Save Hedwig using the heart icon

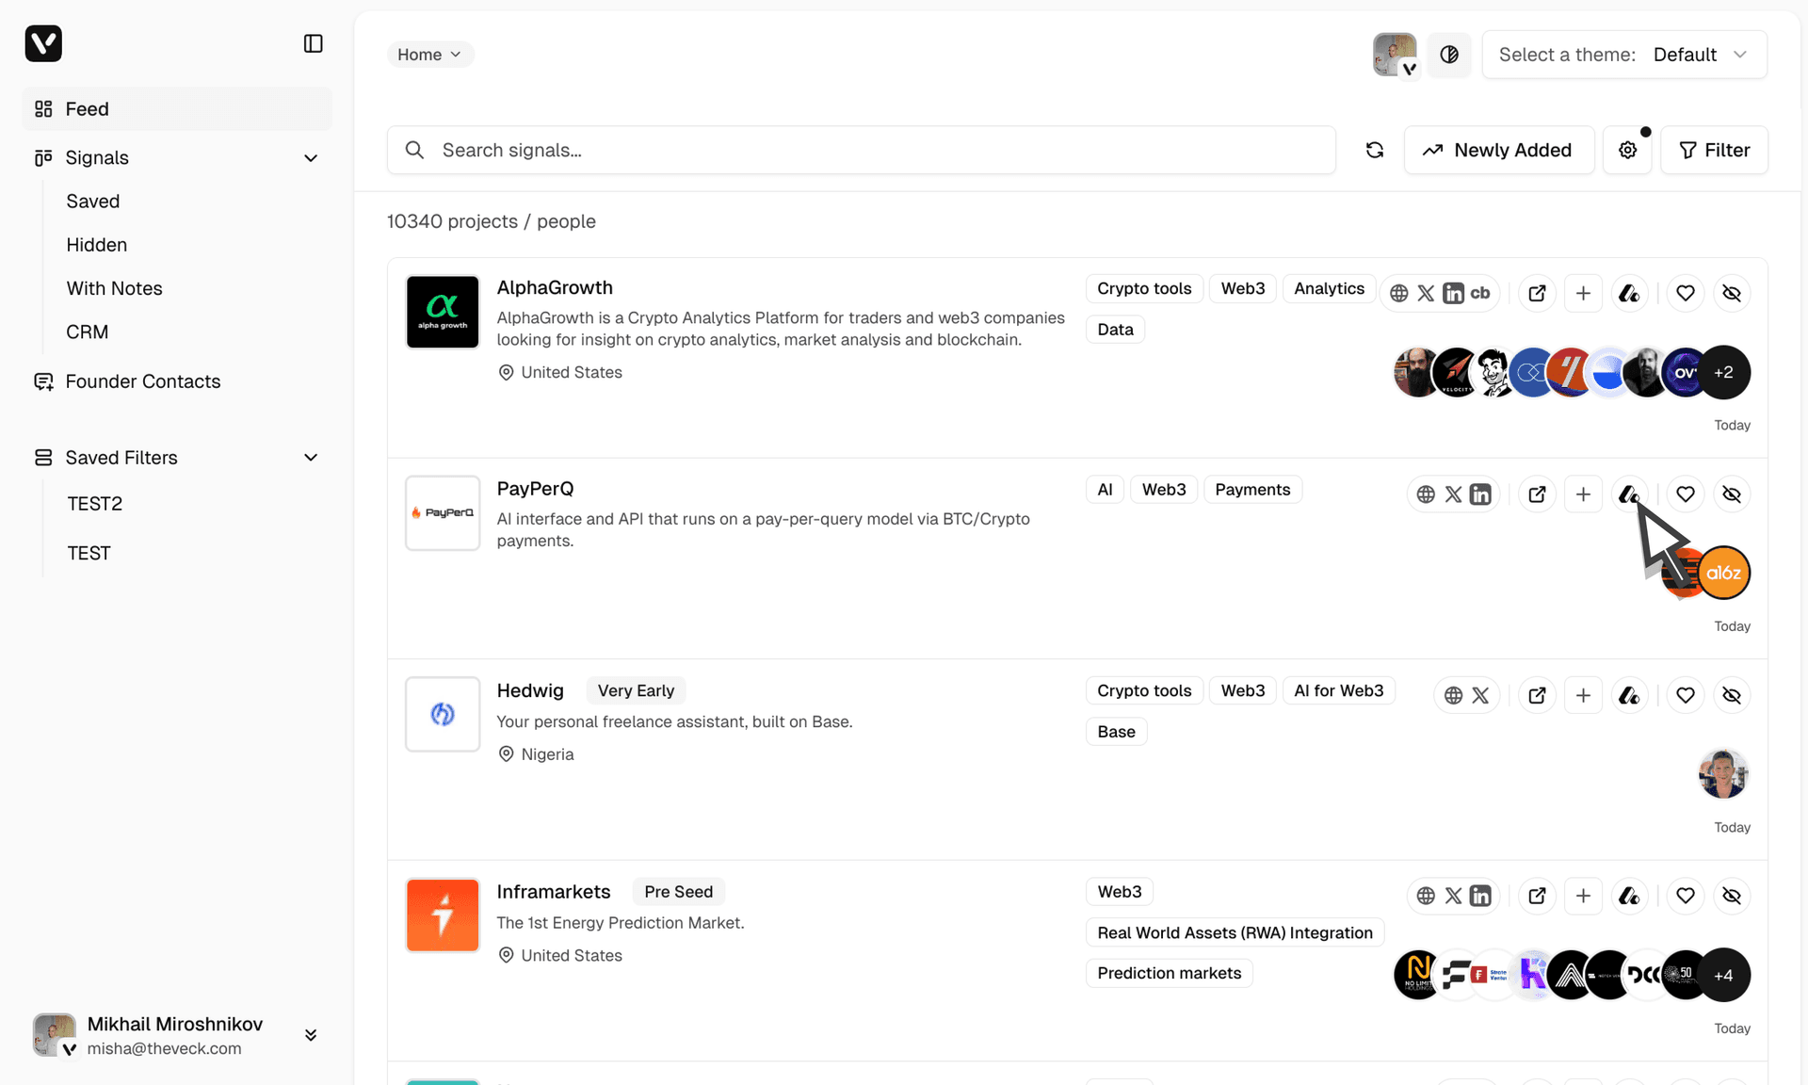tap(1686, 694)
